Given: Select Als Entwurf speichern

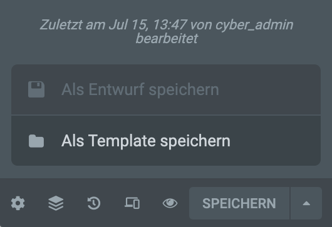Looking at the screenshot, I should click(x=166, y=89).
